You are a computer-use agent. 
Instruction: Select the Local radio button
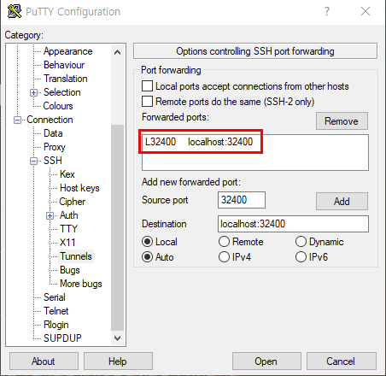tap(147, 242)
